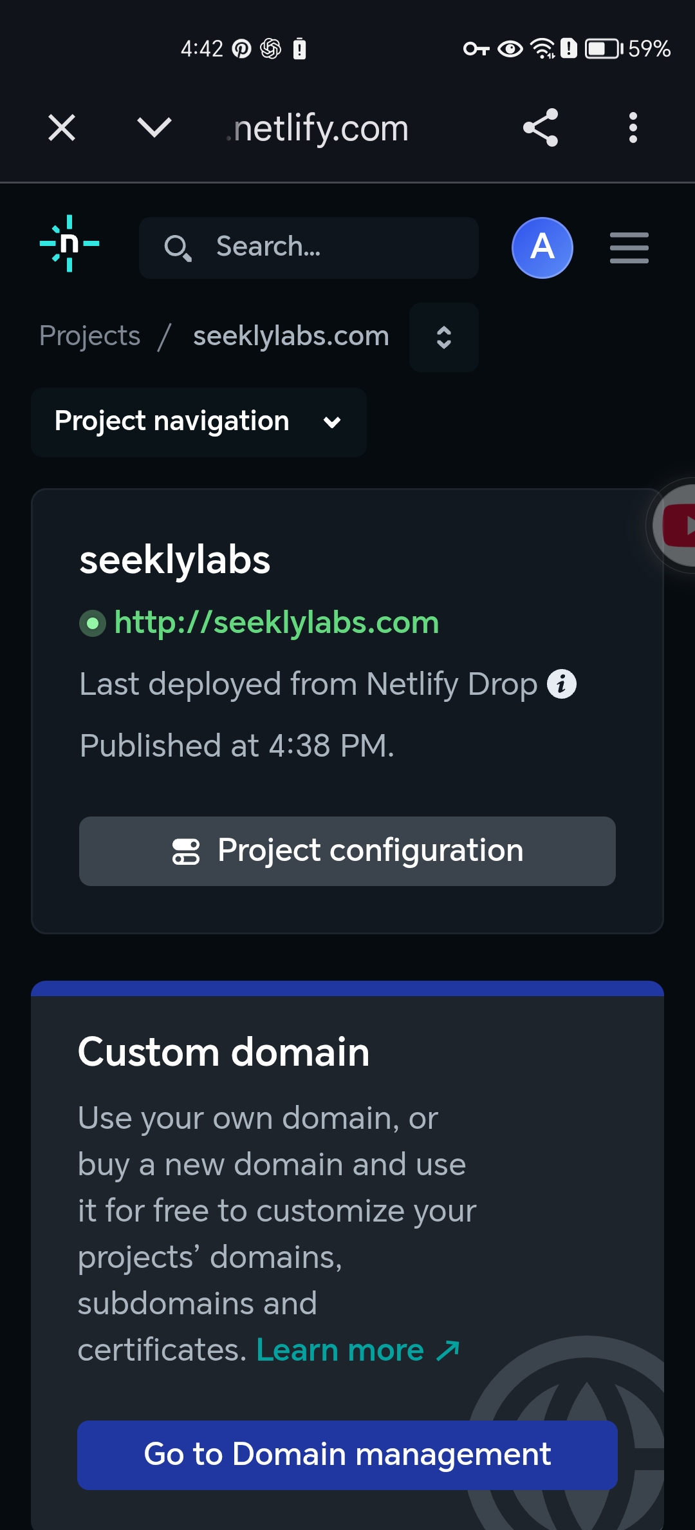Image resolution: width=695 pixels, height=1530 pixels.
Task: Open the hamburger menu
Action: (629, 248)
